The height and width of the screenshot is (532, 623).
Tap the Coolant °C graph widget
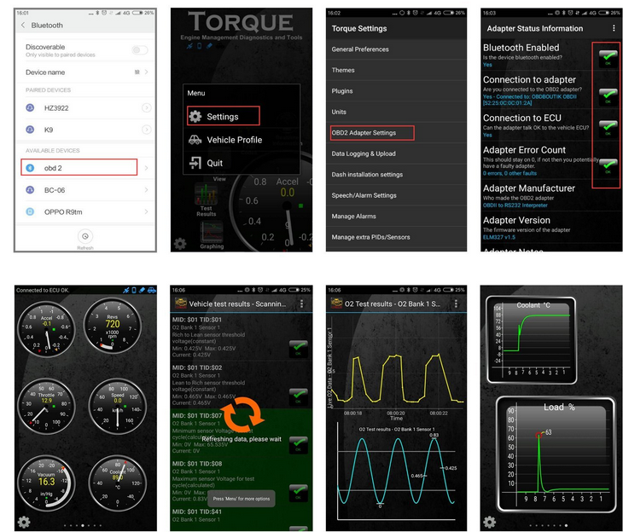531,341
